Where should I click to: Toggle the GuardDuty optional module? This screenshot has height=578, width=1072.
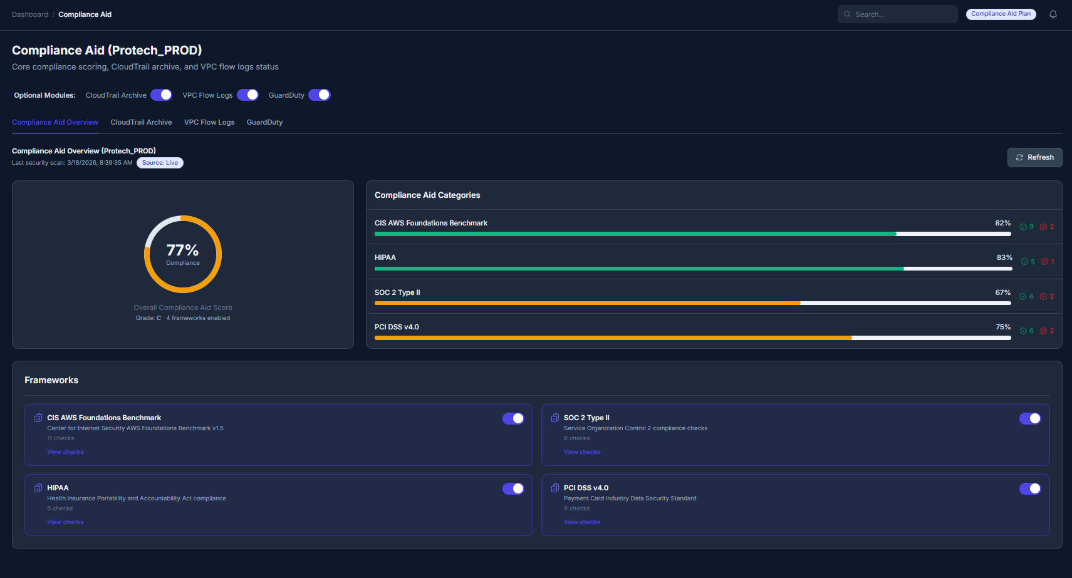[x=320, y=95]
